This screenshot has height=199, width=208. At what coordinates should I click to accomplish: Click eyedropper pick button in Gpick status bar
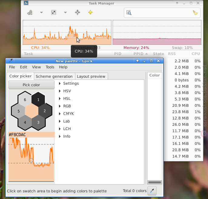point(152,191)
